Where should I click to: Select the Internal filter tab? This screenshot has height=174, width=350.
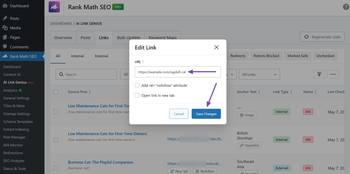coord(77,56)
